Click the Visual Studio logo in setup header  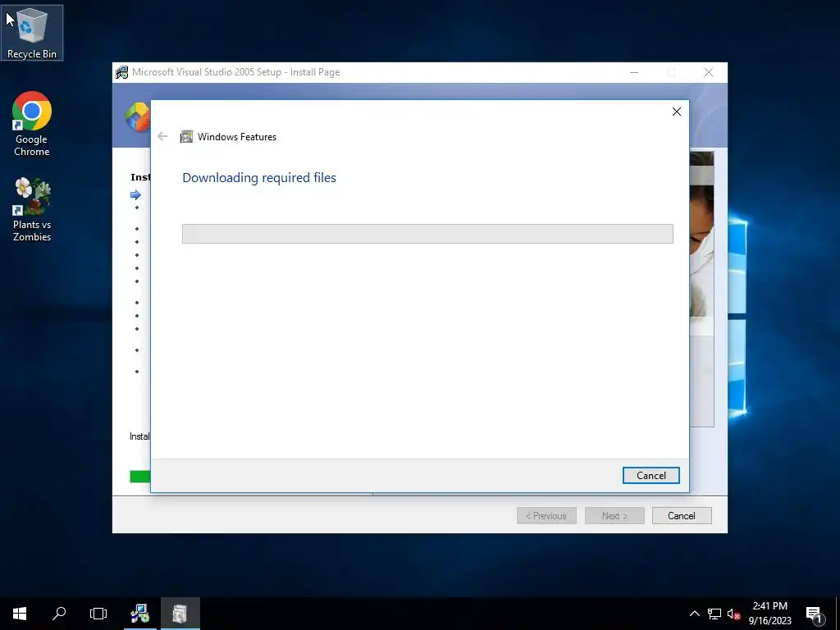(x=138, y=116)
